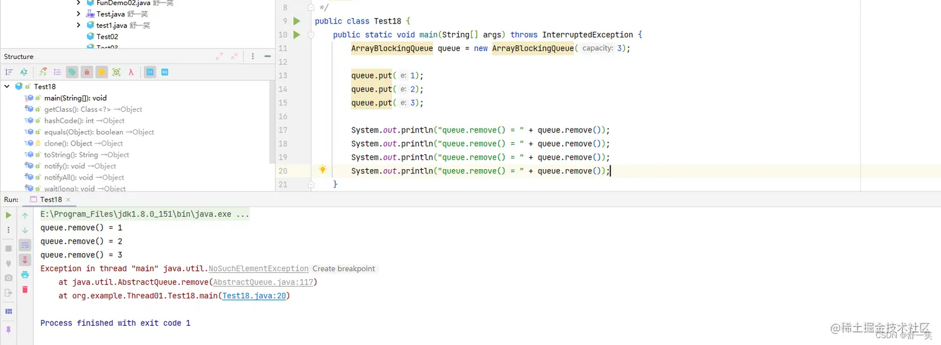941x345 pixels.
Task: Toggle autoscroll to source in Structure
Action: [x=150, y=72]
